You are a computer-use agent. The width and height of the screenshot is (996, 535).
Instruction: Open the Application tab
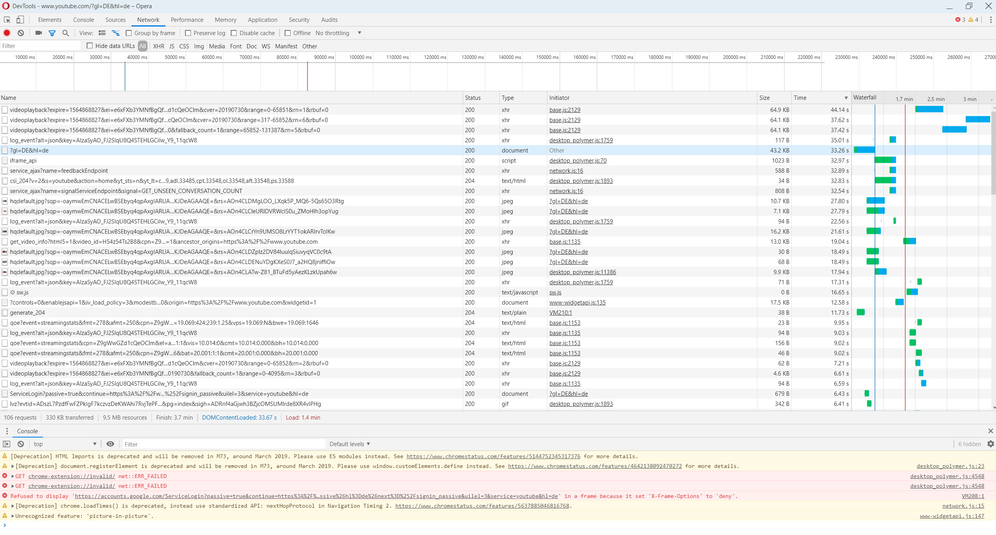[x=262, y=20]
